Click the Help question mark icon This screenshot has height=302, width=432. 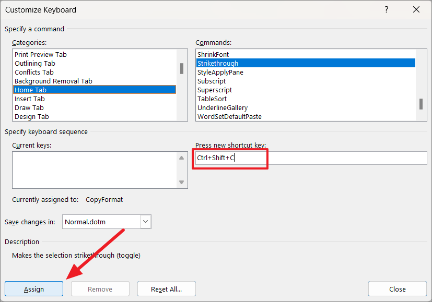386,9
